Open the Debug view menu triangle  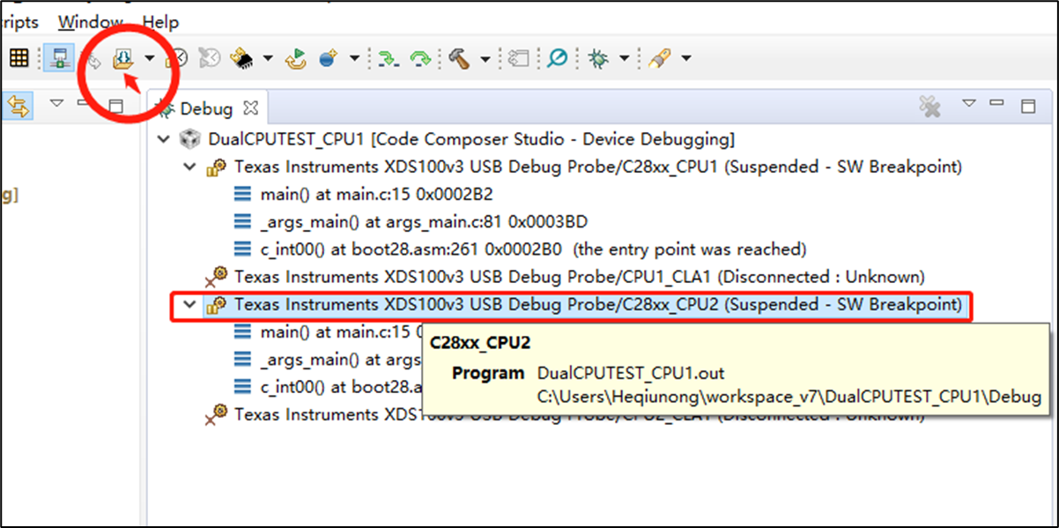[x=969, y=103]
